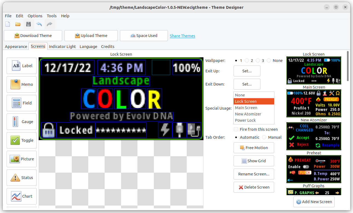Click the Upload Theme button
The width and height of the screenshot is (353, 213).
click(x=91, y=36)
